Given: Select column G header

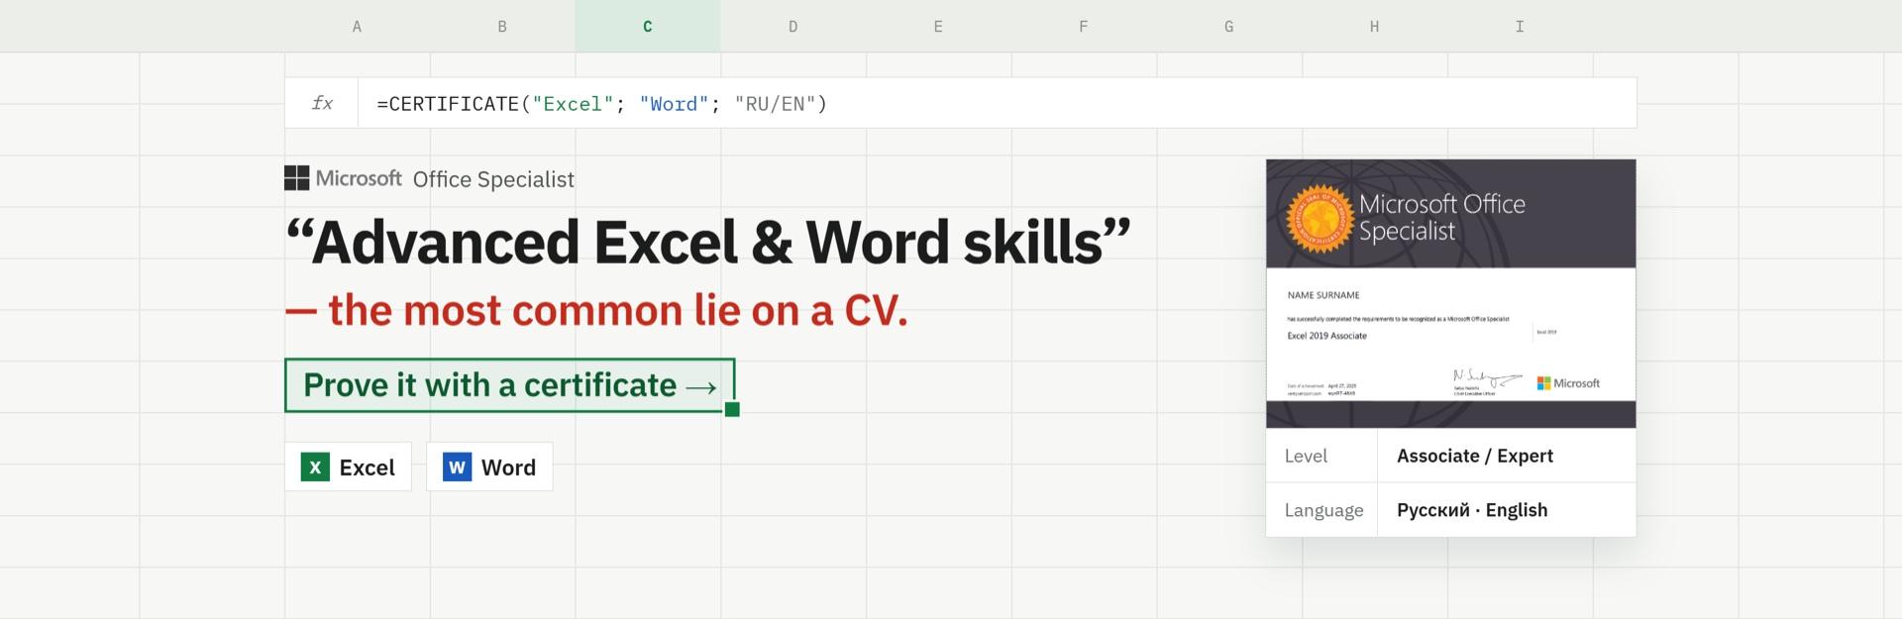Looking at the screenshot, I should coord(1229,27).
